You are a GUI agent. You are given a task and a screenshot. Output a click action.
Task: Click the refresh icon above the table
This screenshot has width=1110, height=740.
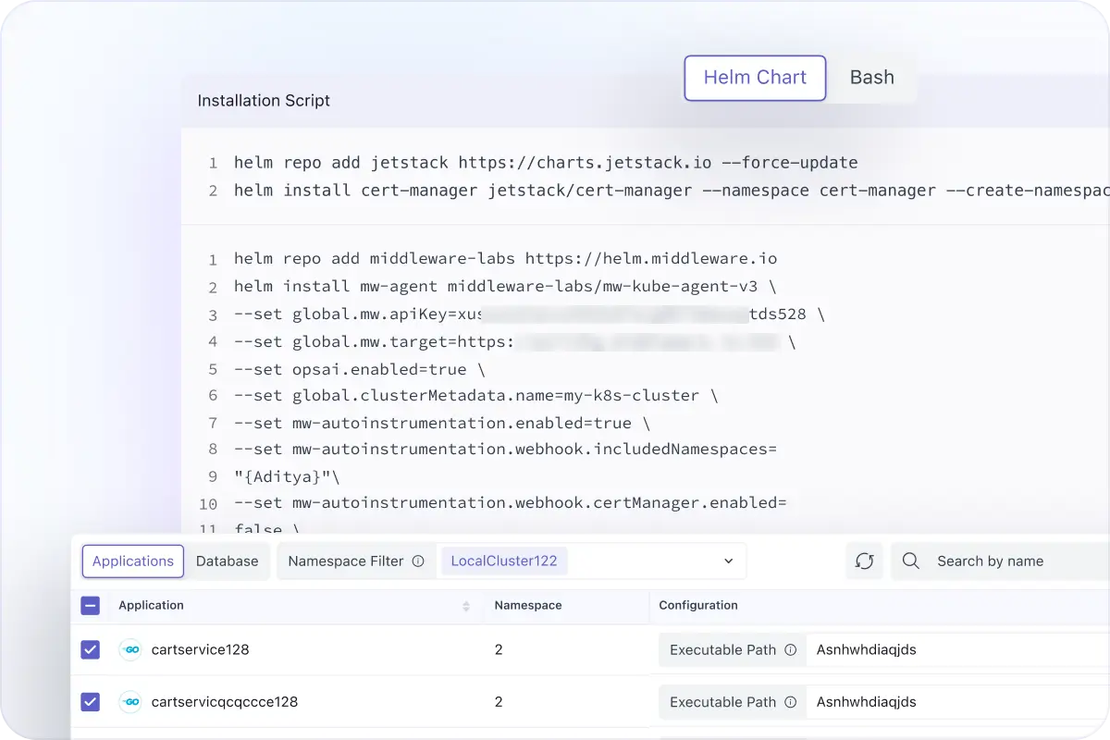tap(864, 561)
